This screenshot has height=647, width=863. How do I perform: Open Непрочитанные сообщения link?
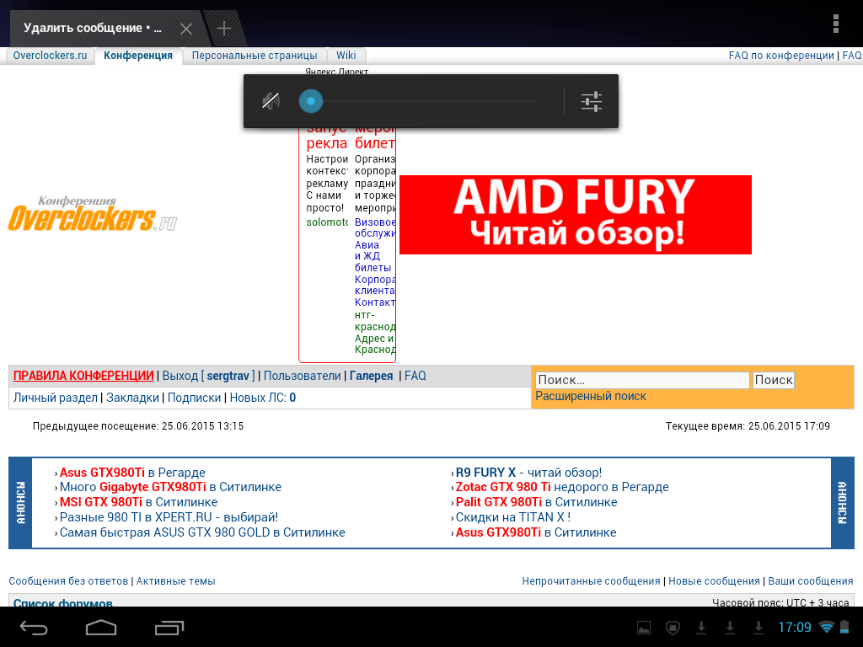[x=591, y=581]
